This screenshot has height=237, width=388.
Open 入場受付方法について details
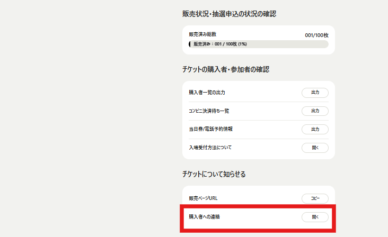coord(315,148)
